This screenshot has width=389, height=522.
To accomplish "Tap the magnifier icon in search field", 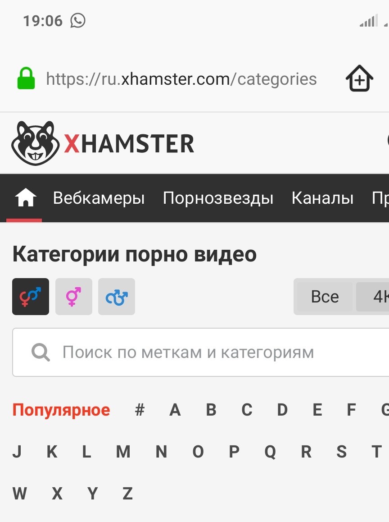I will point(41,352).
